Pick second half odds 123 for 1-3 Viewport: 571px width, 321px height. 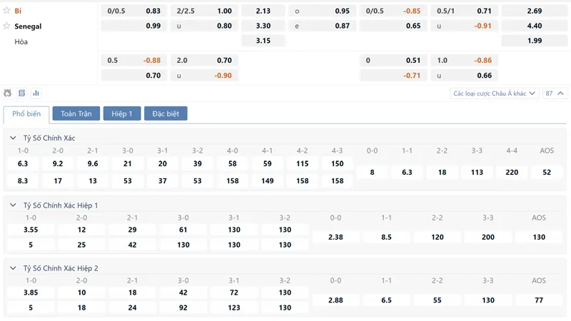click(234, 307)
